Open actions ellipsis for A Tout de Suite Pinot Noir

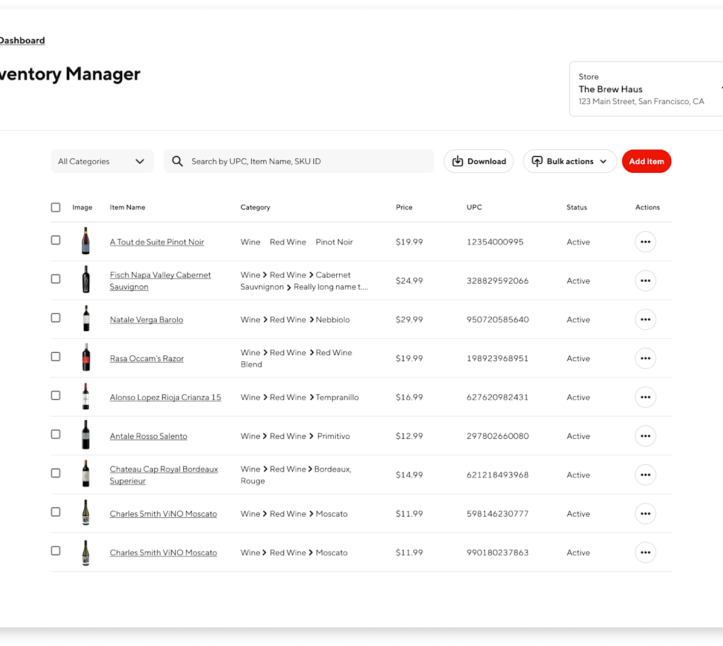tap(645, 241)
